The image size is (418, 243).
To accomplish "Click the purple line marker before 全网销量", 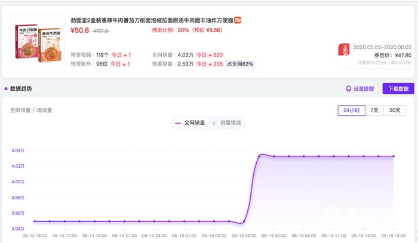I will coord(178,122).
